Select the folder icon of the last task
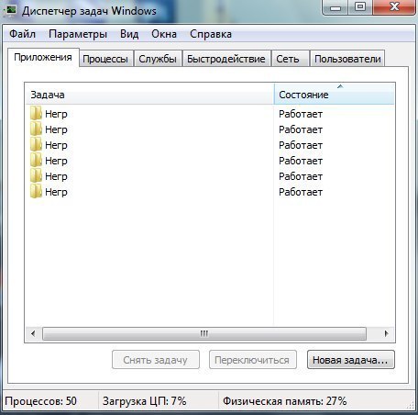This screenshot has height=415, width=418. (x=36, y=192)
